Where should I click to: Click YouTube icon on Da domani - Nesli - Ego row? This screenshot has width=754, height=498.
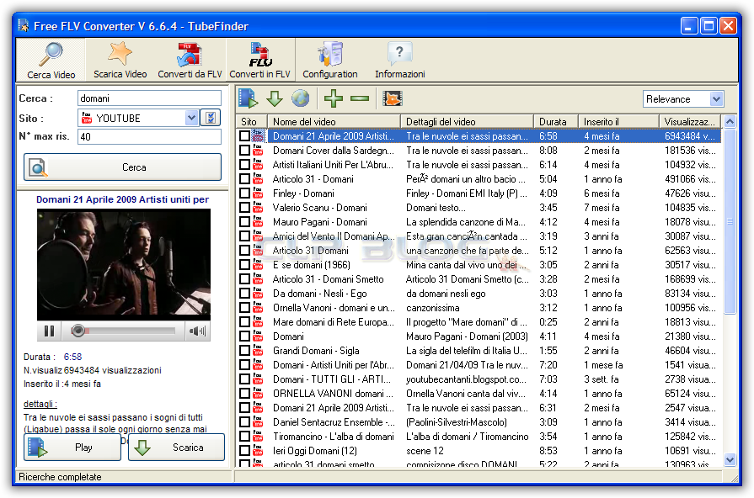tap(258, 294)
